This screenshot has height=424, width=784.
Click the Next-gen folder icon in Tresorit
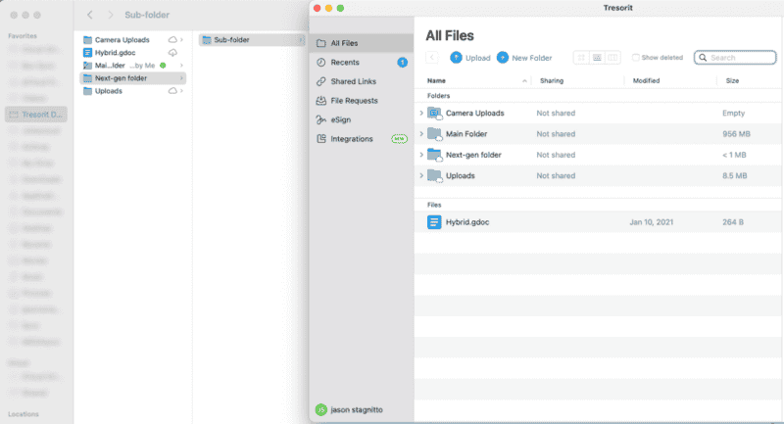(x=434, y=156)
